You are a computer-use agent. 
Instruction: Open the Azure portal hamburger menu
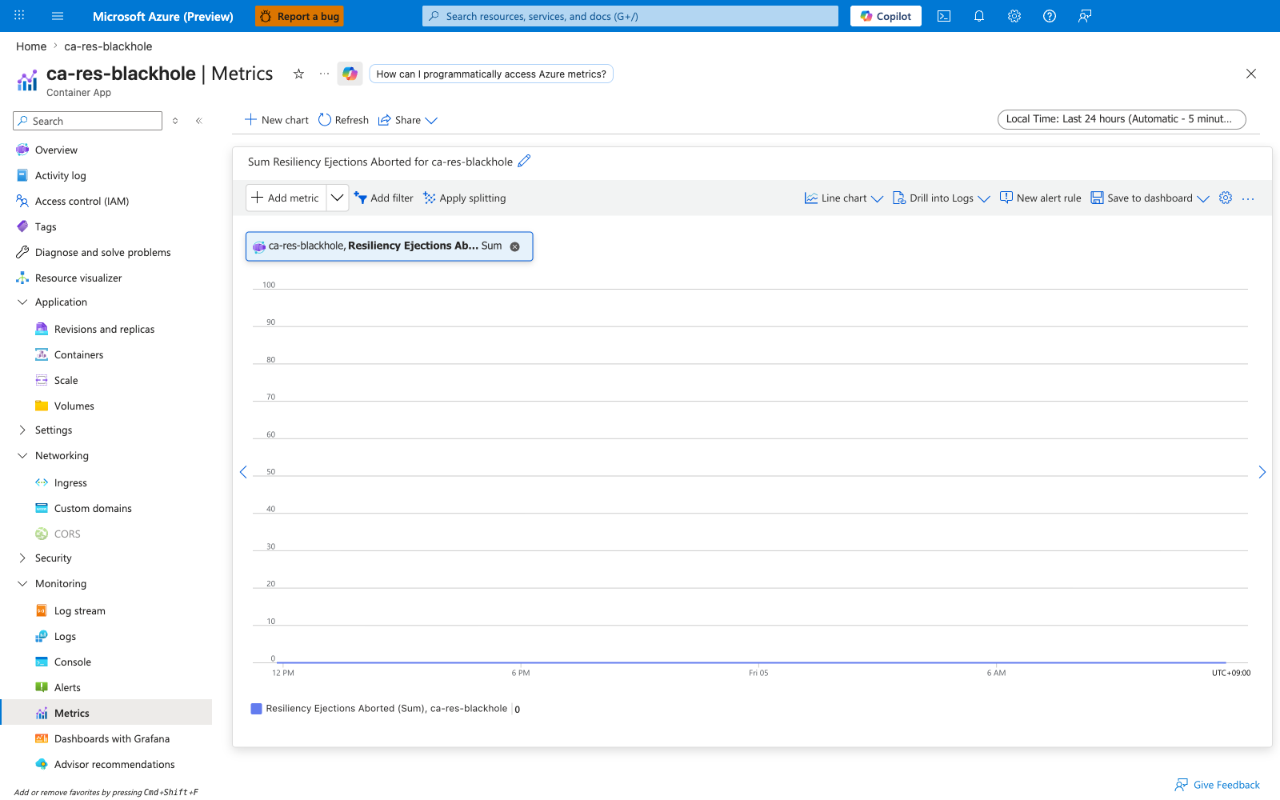[x=58, y=16]
